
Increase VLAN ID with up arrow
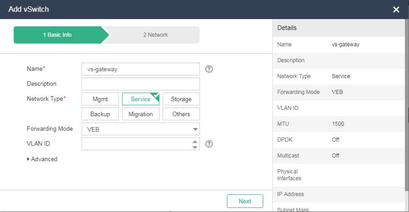tap(195, 141)
